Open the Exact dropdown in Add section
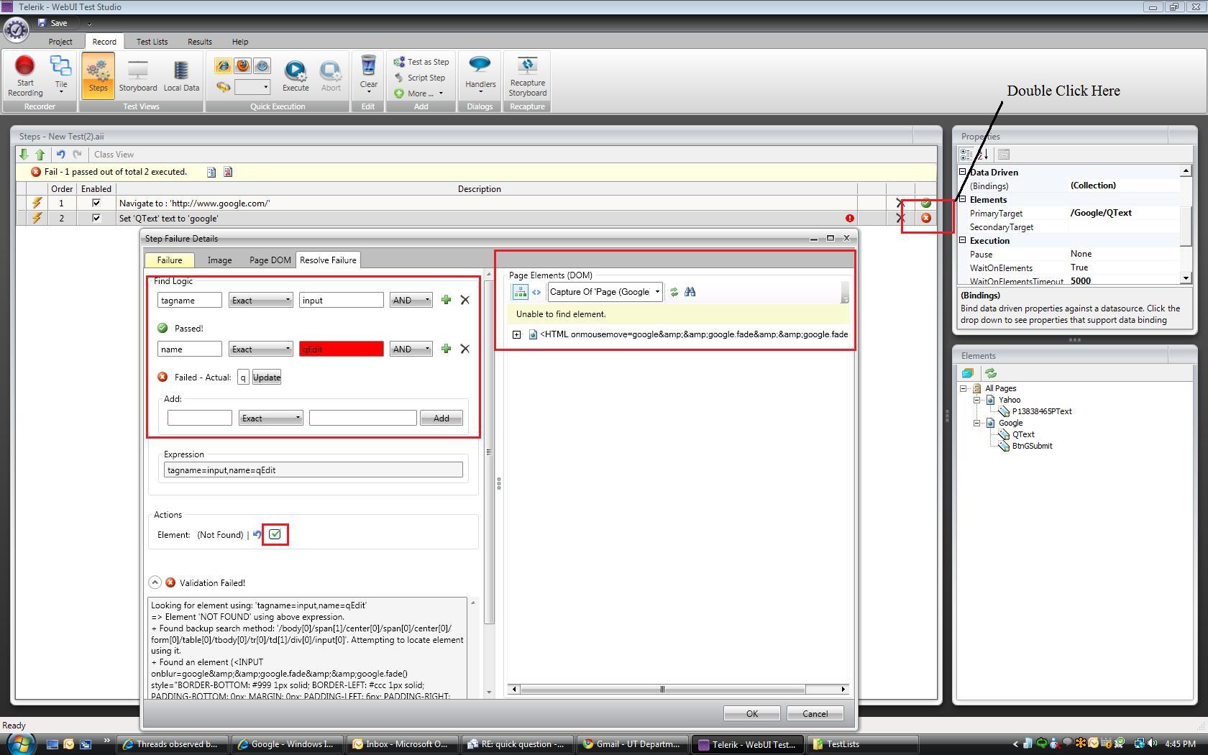Viewport: 1208px width, 755px height. (270, 418)
